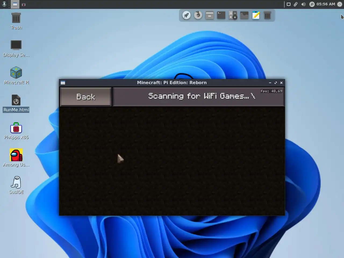This screenshot has height=258, width=344.
Task: Close the Minecraft Pi Edition window
Action: (281, 83)
